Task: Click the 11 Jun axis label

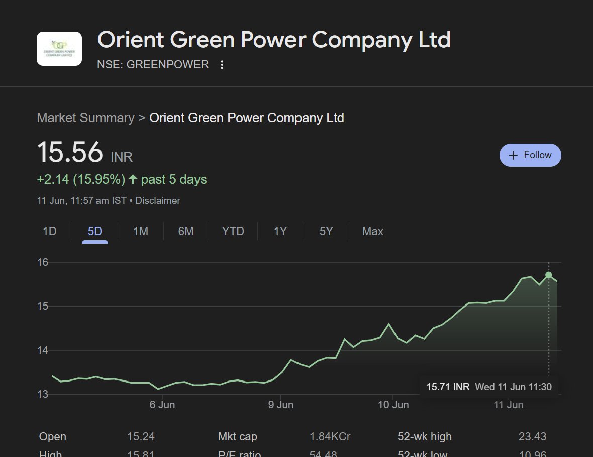Action: [509, 405]
